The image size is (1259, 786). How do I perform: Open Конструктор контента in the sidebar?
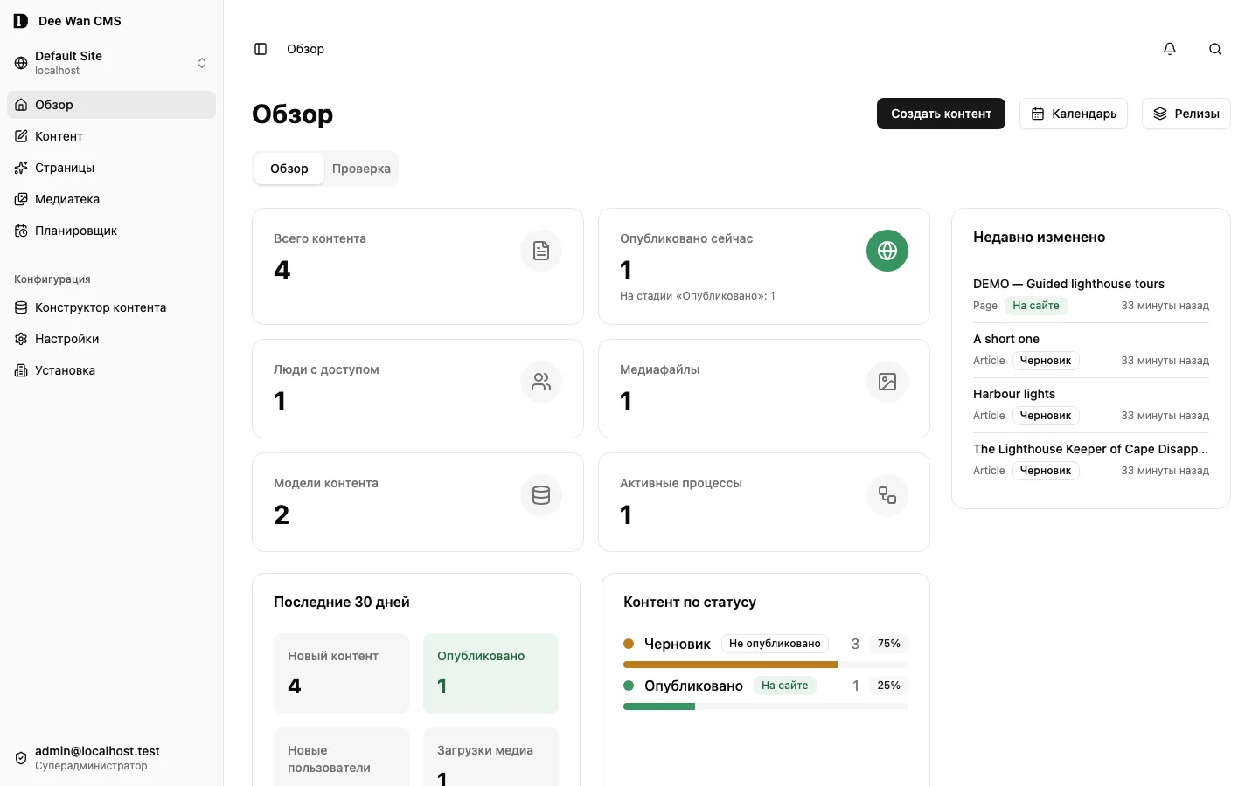click(x=111, y=307)
